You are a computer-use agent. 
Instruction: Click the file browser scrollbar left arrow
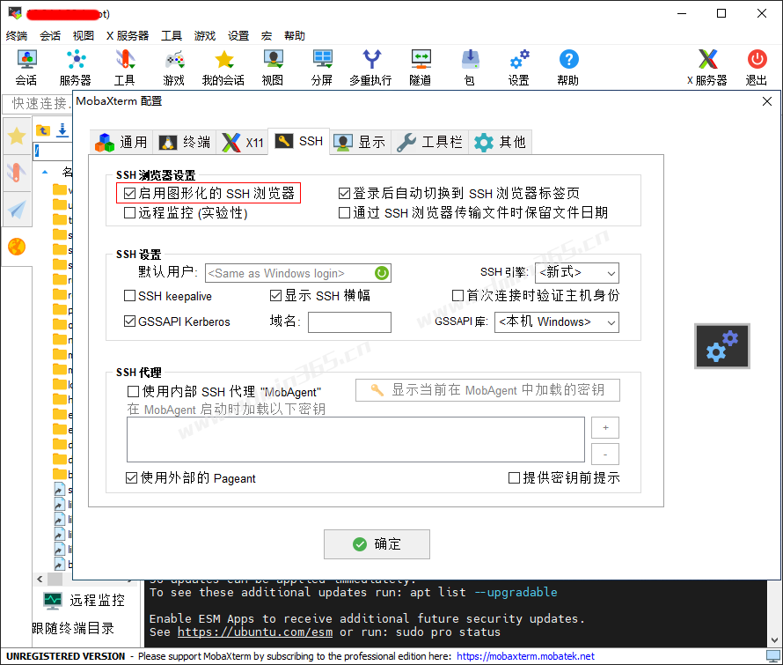[x=40, y=579]
